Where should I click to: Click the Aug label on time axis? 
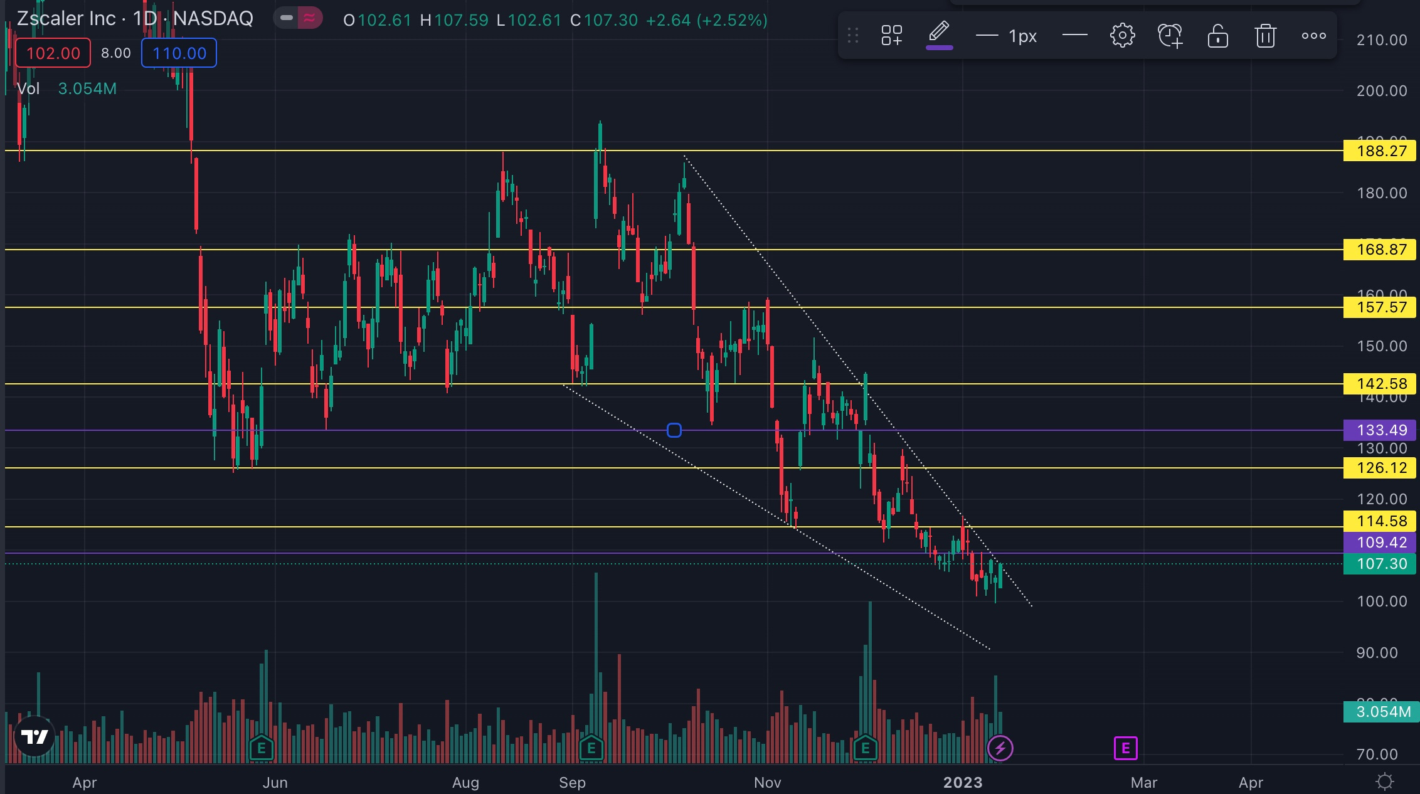(465, 782)
